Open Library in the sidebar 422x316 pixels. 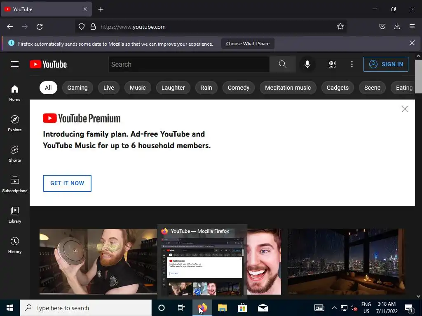[x=15, y=215]
